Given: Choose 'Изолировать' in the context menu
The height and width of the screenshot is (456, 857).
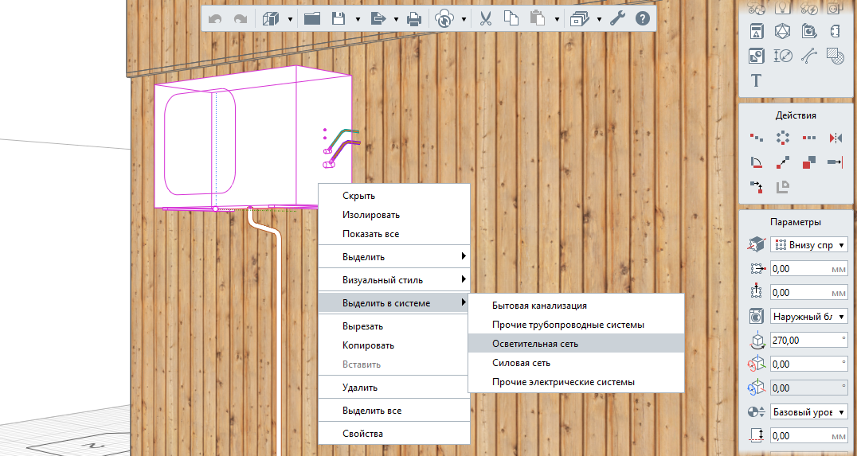Looking at the screenshot, I should [394, 215].
